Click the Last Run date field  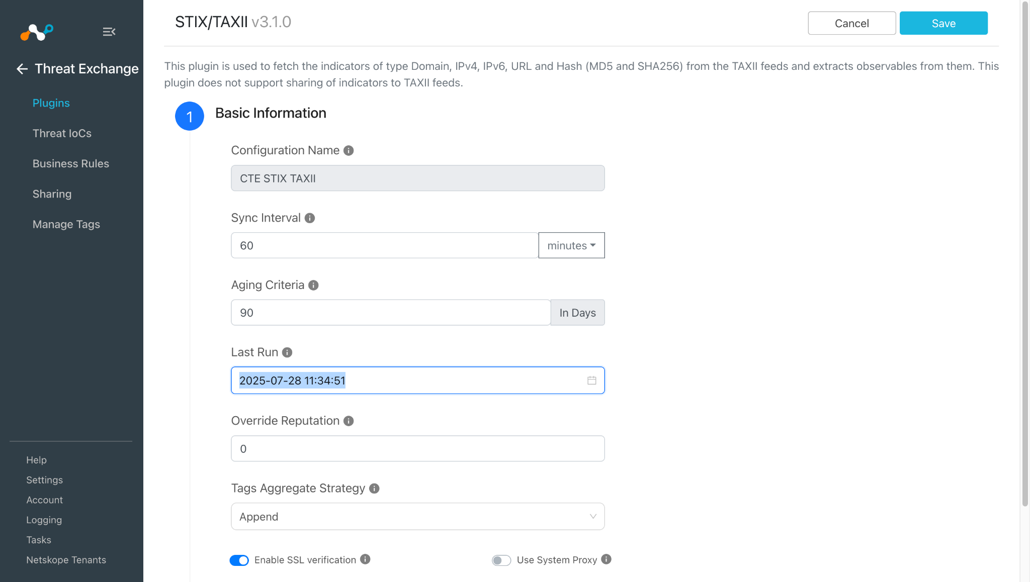[x=418, y=380]
